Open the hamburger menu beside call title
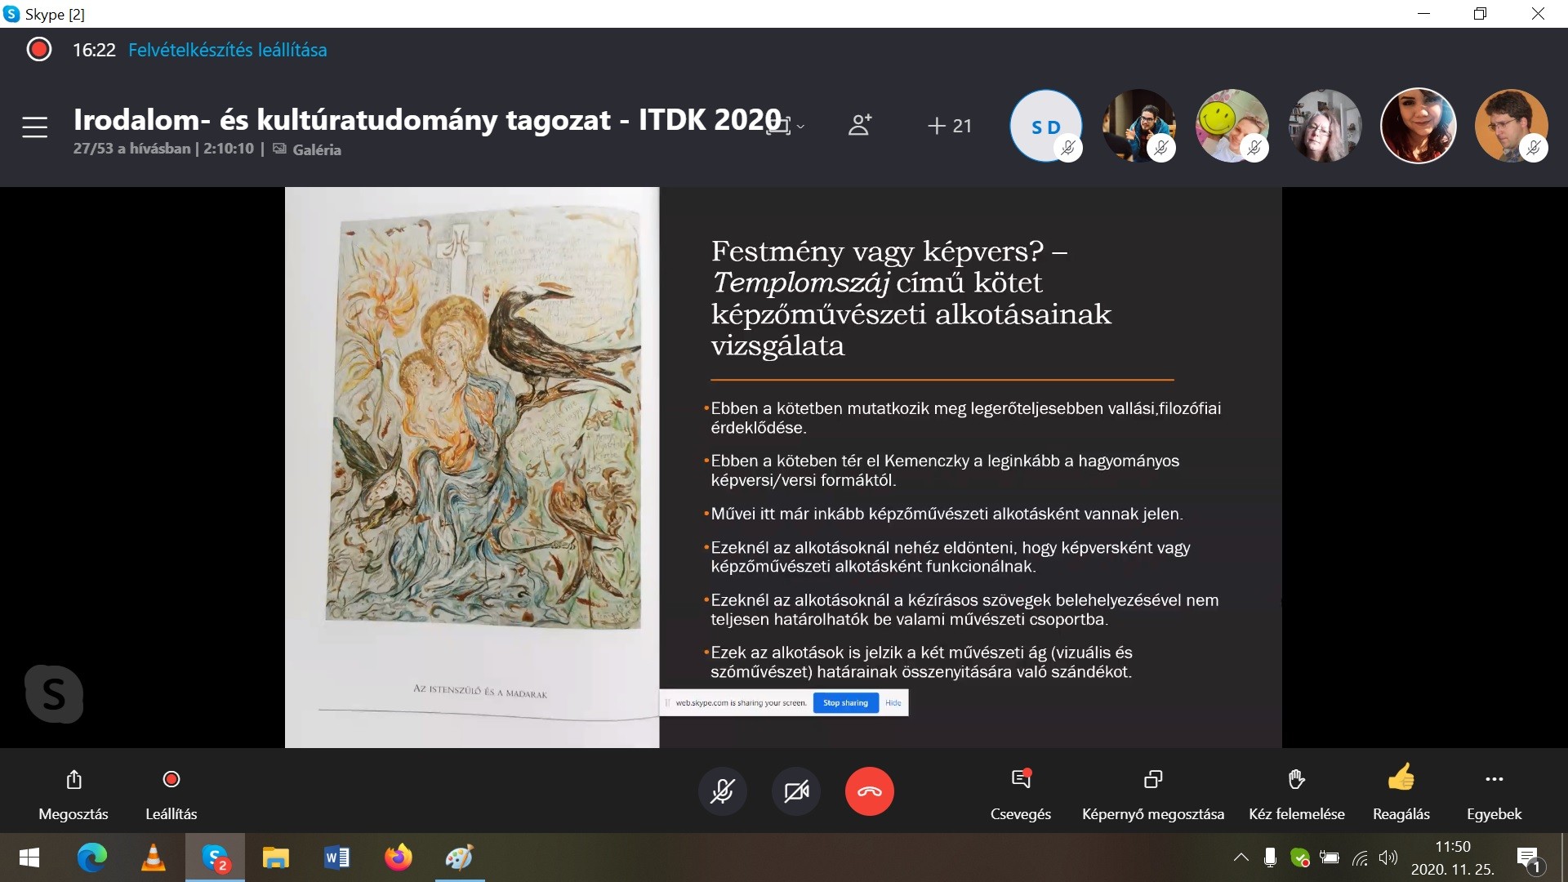 [34, 127]
